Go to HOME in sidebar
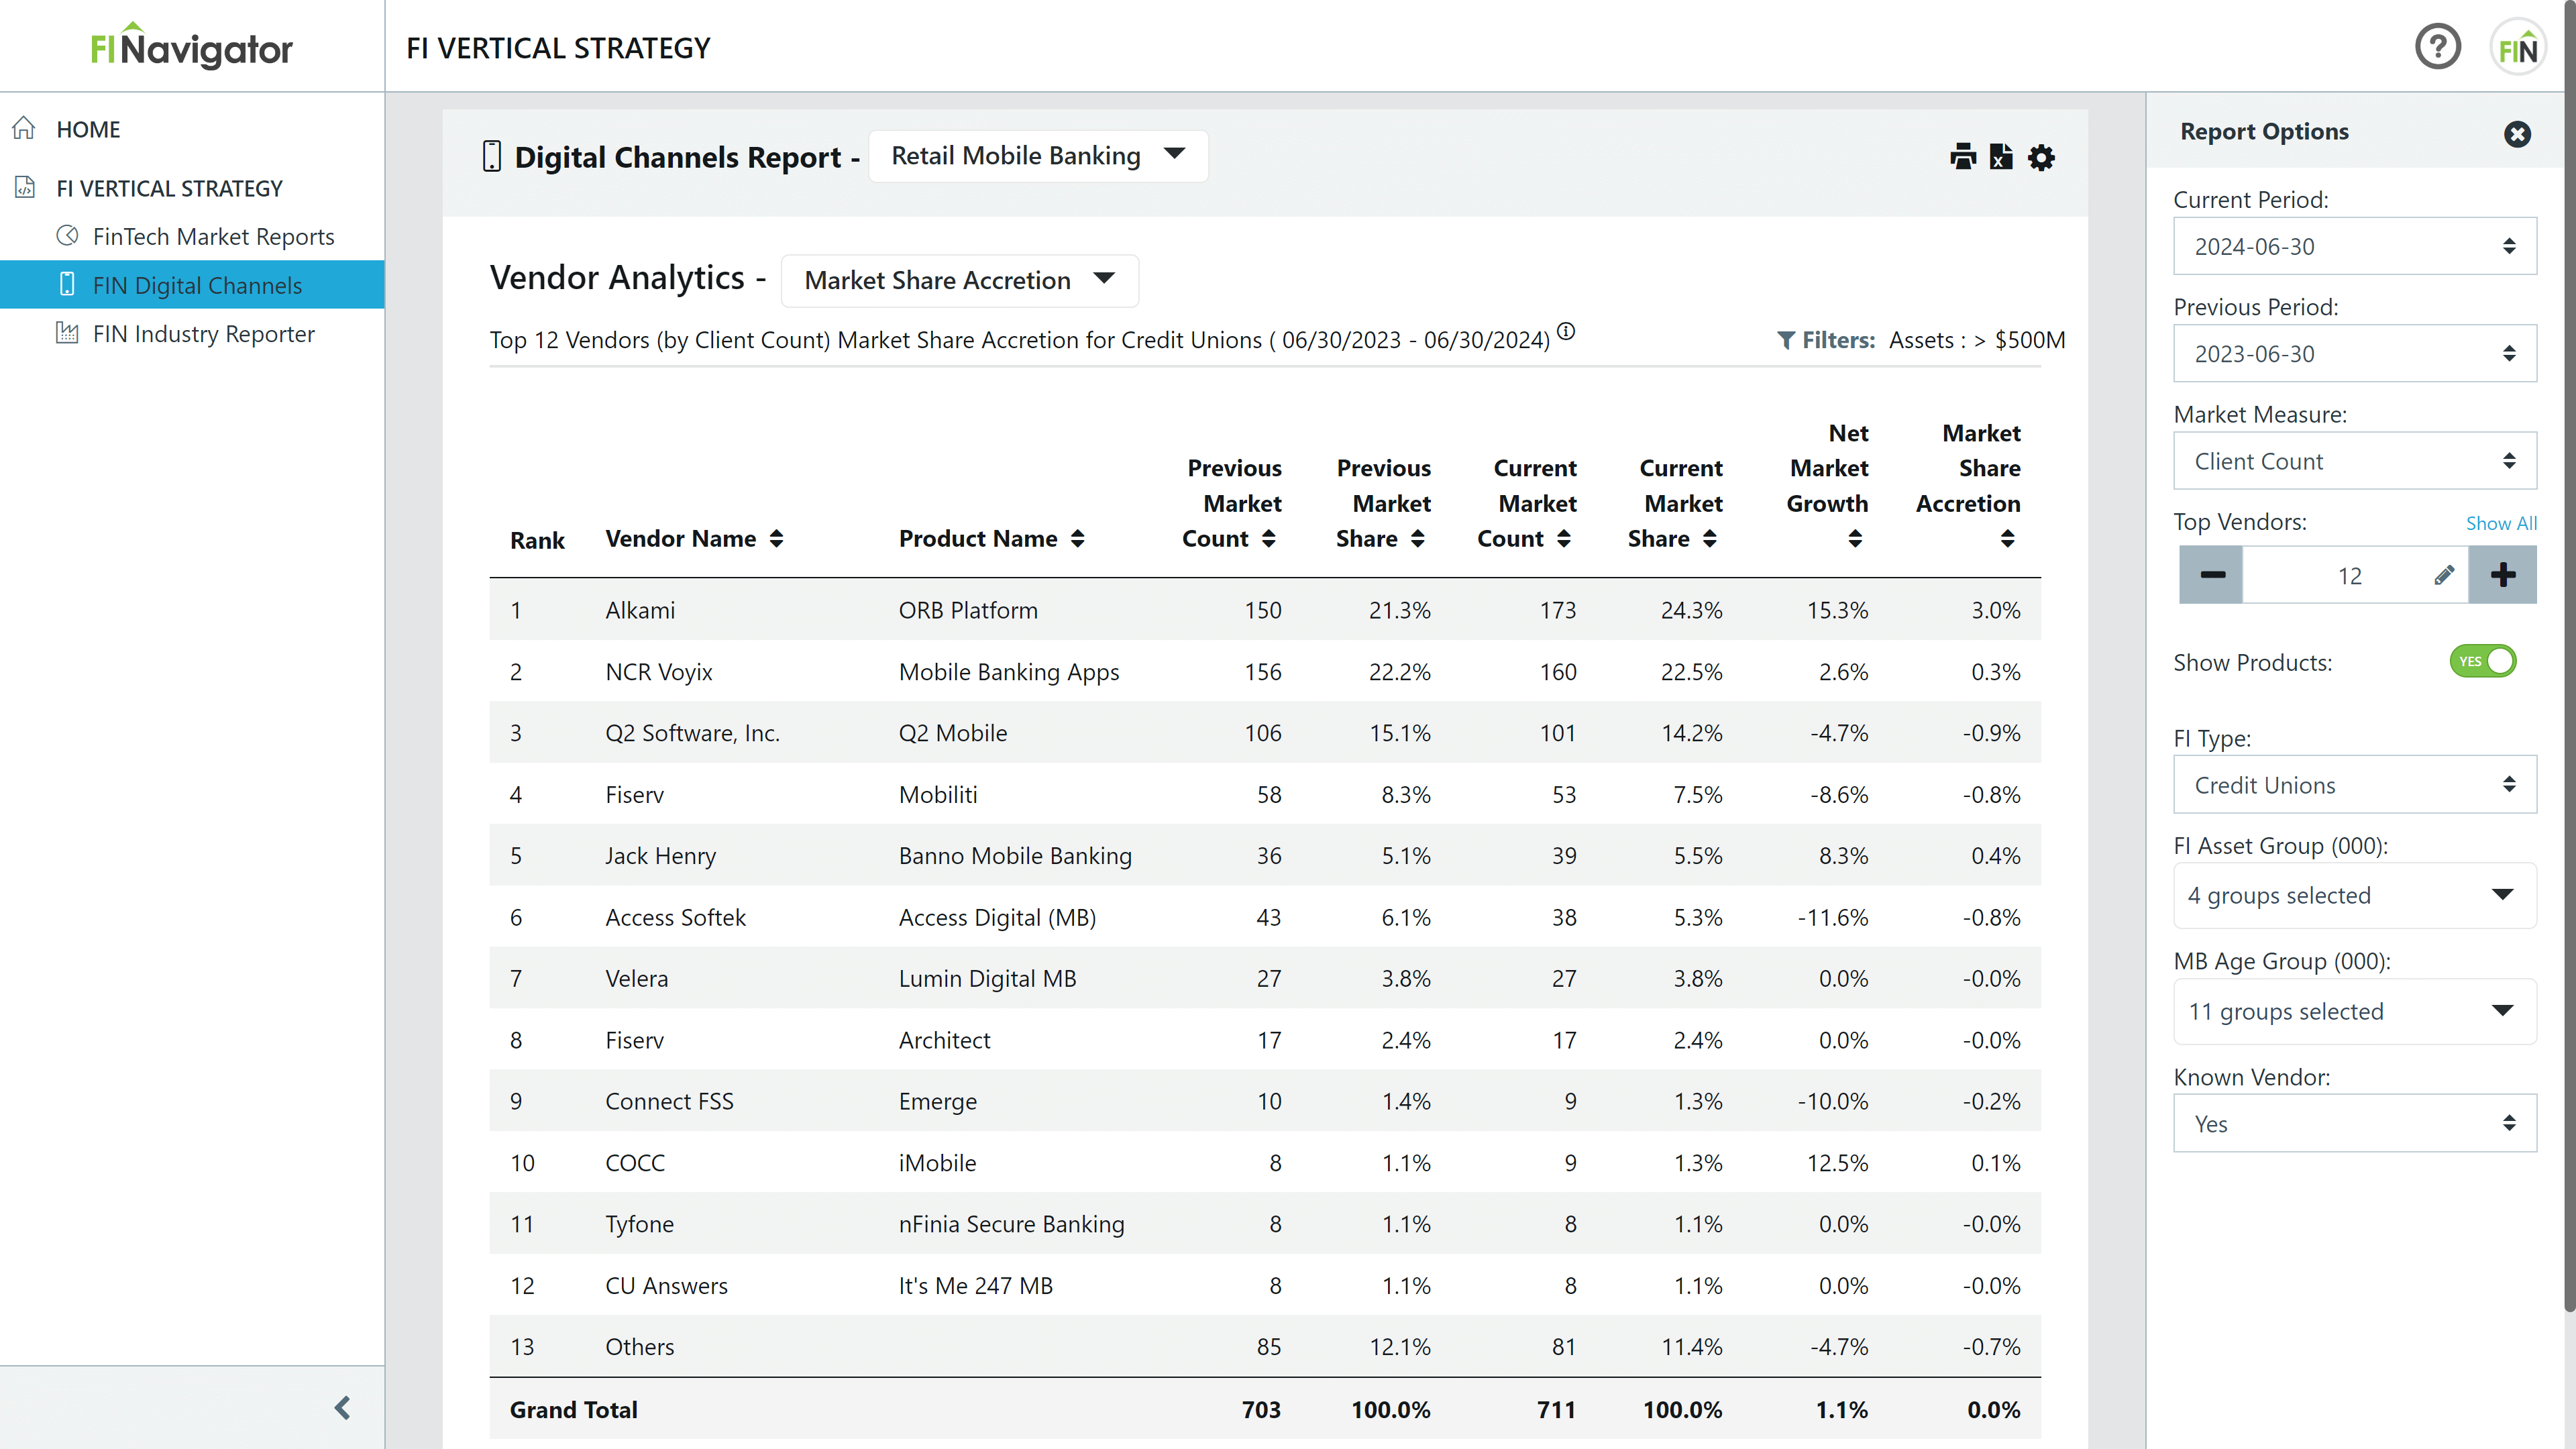This screenshot has width=2576, height=1449. (x=88, y=129)
